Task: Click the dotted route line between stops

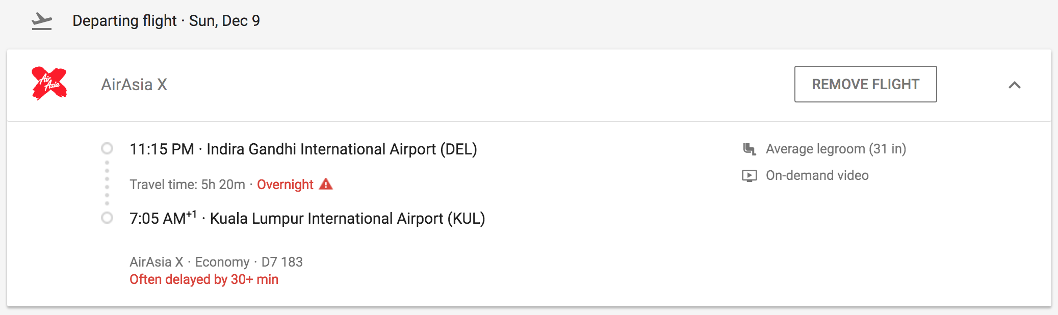Action: click(x=107, y=183)
